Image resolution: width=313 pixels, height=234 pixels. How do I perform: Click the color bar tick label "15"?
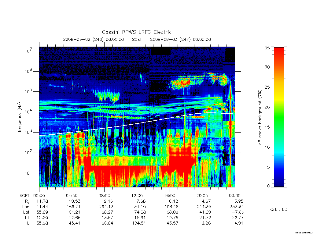267,127
